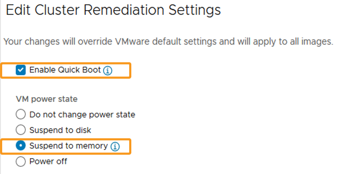340x174 pixels.
Task: Choose the Suspend to disk radio button
Action: 21,130
